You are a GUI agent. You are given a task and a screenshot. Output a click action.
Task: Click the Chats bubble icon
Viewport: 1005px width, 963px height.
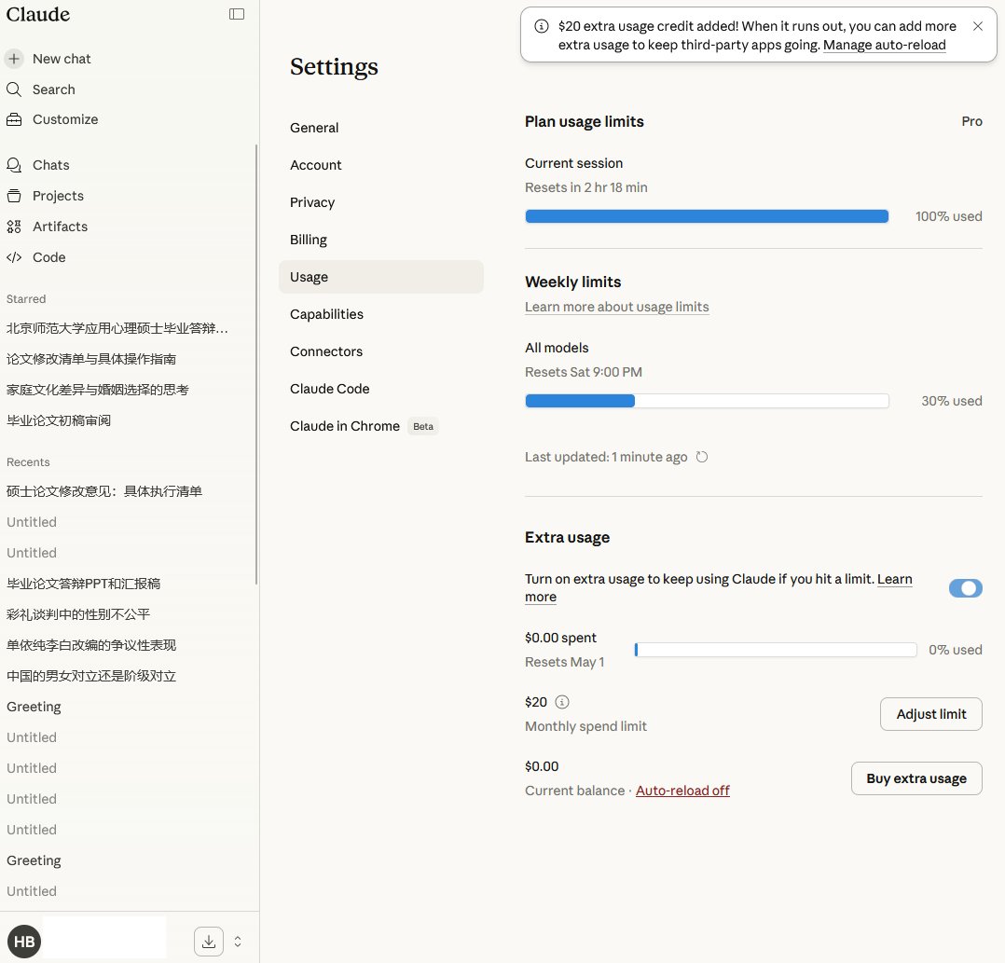(x=14, y=165)
